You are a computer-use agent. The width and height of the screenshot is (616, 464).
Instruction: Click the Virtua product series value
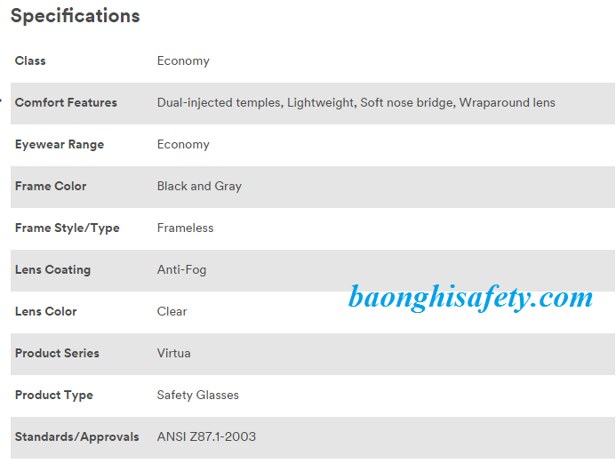pos(173,353)
